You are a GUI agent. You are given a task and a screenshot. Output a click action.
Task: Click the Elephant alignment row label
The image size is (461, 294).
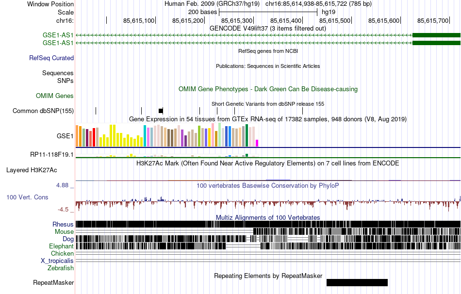(61, 246)
